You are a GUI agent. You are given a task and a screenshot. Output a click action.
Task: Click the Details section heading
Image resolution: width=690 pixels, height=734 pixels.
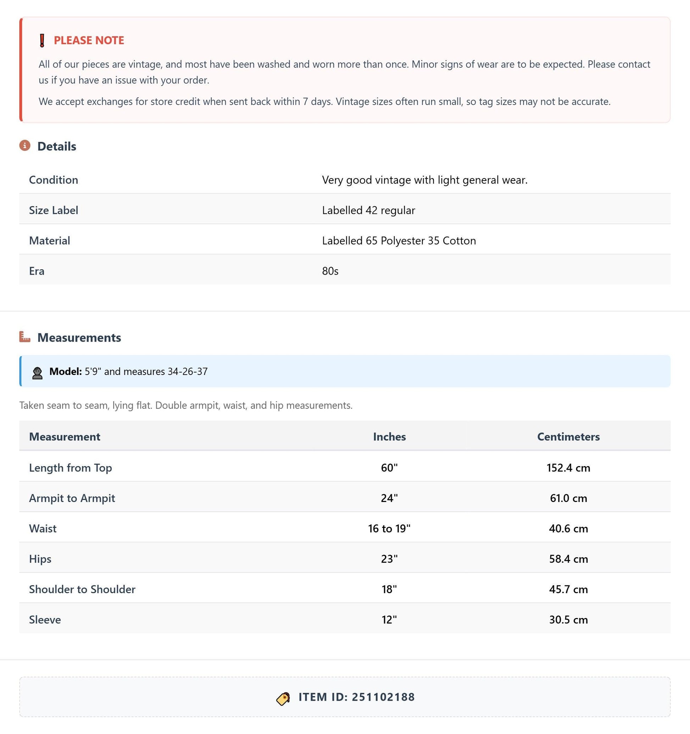click(x=57, y=146)
